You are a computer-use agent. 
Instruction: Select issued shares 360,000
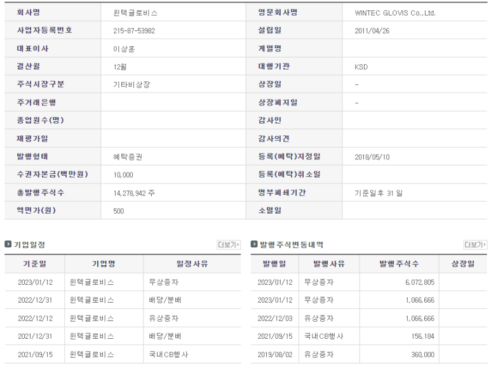pos(423,355)
